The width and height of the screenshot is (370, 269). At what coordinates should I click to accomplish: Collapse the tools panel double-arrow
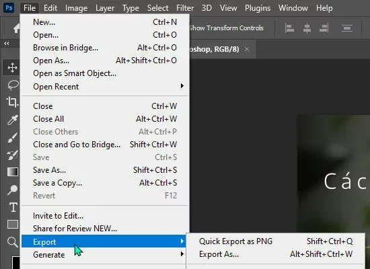7,44
